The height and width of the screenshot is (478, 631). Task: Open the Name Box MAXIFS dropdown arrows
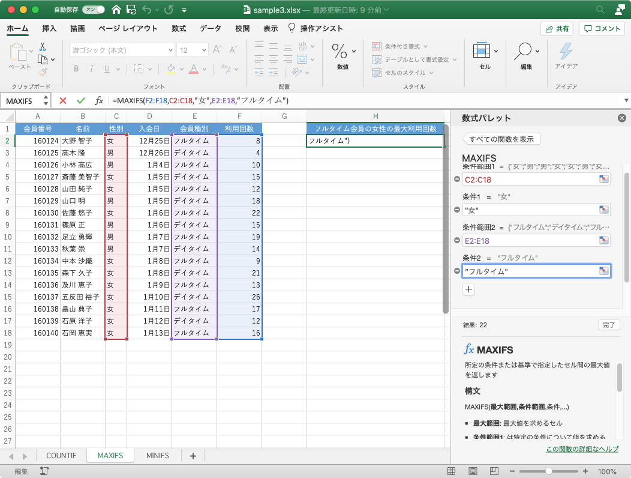[46, 100]
